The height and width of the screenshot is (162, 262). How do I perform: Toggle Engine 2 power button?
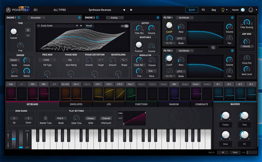coord(158,17)
